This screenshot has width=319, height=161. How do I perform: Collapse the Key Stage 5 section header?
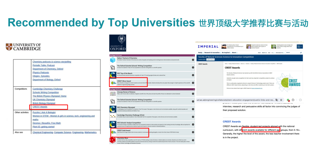click(152, 89)
